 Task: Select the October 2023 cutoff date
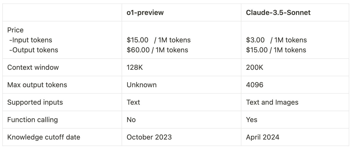click(x=149, y=137)
